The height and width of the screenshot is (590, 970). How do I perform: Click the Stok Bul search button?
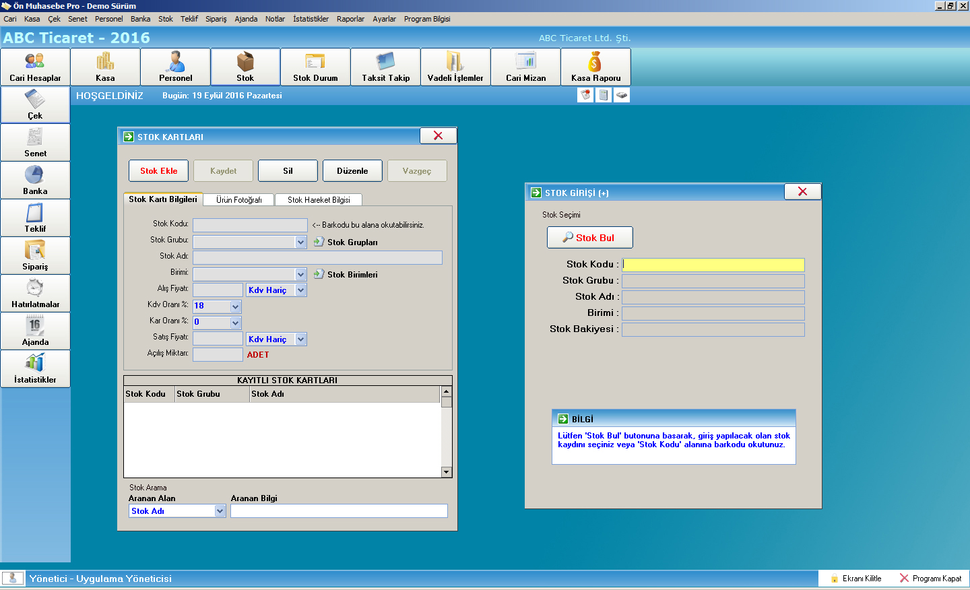tap(590, 238)
